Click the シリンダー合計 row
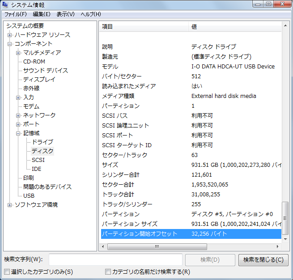293x280 pixels. [191, 174]
